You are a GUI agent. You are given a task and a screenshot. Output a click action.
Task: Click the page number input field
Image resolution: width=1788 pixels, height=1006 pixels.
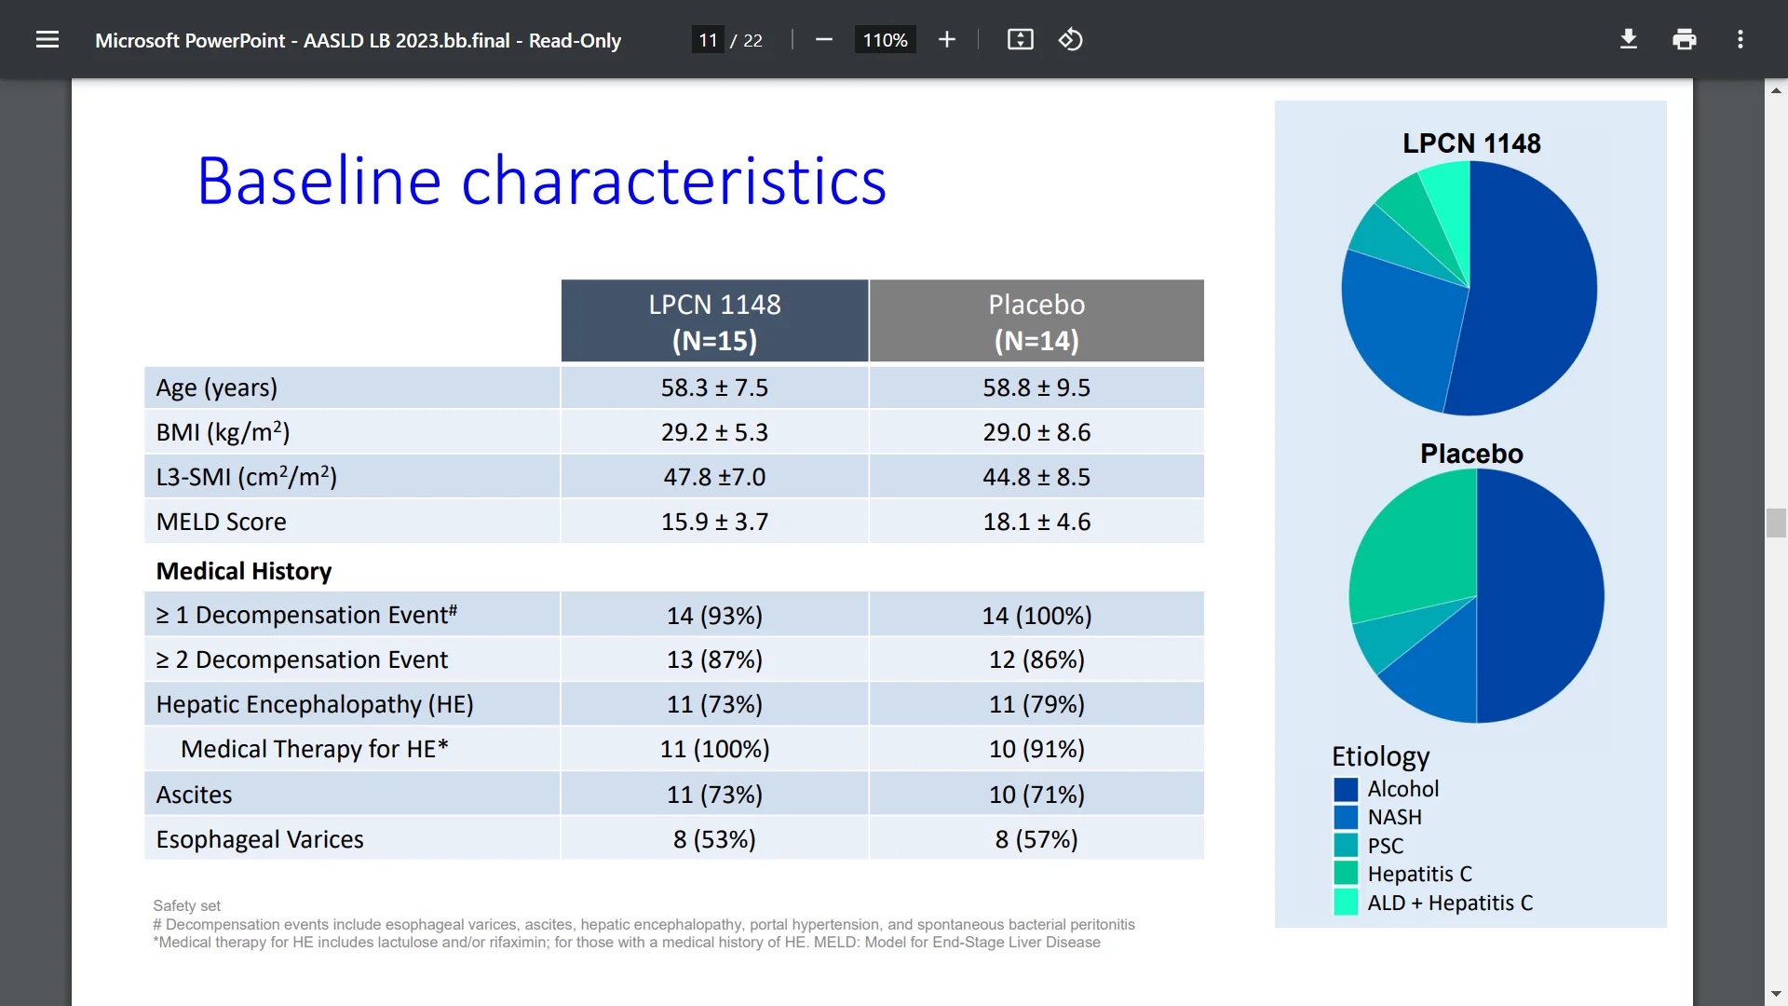[x=708, y=40]
